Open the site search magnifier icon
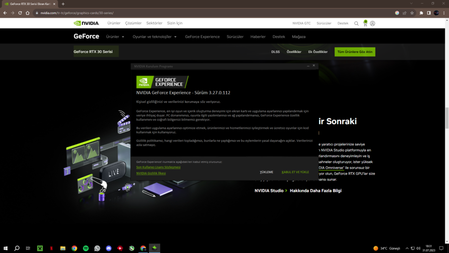The image size is (449, 253). point(356,23)
